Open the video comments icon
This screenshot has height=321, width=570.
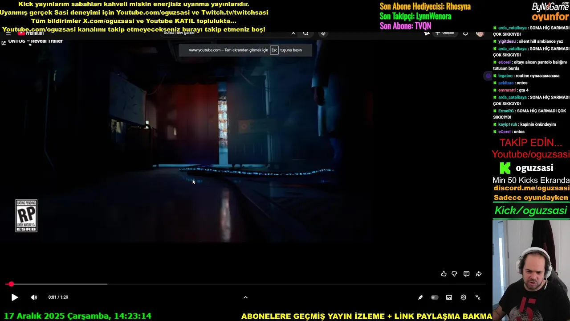tap(466, 274)
